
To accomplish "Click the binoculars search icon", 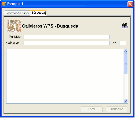I will pos(125,26).
